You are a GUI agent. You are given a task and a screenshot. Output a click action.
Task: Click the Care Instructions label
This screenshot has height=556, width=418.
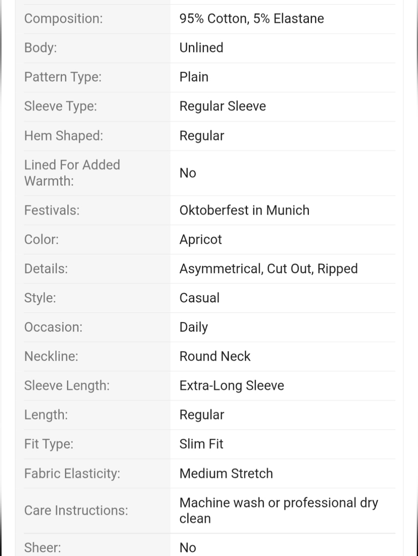(x=76, y=510)
